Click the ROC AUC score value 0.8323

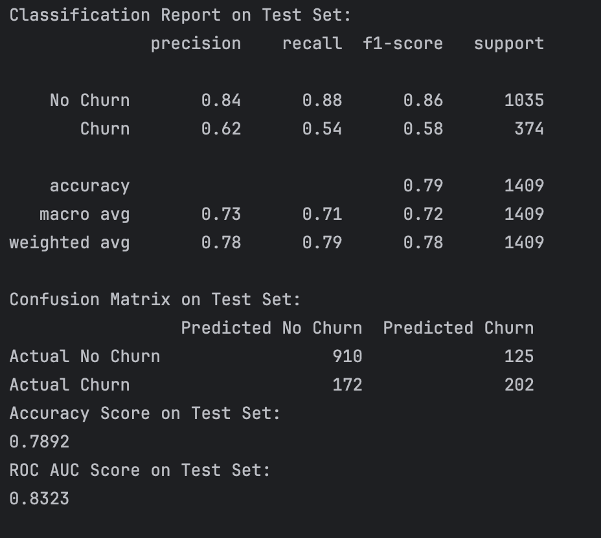pyautogui.click(x=40, y=499)
